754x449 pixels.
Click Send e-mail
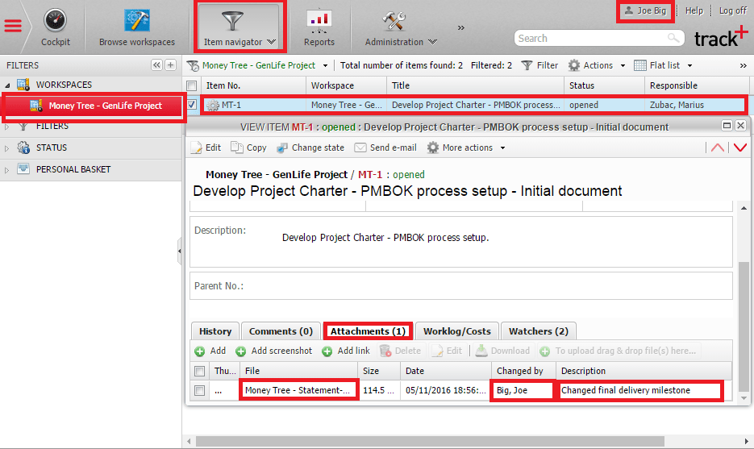click(385, 148)
